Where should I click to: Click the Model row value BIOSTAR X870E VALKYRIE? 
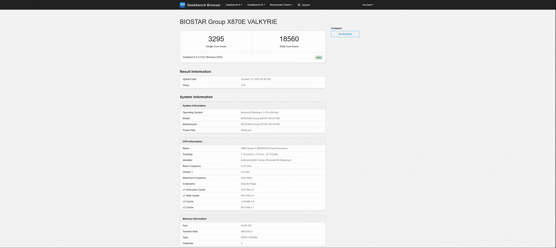[x=260, y=118]
